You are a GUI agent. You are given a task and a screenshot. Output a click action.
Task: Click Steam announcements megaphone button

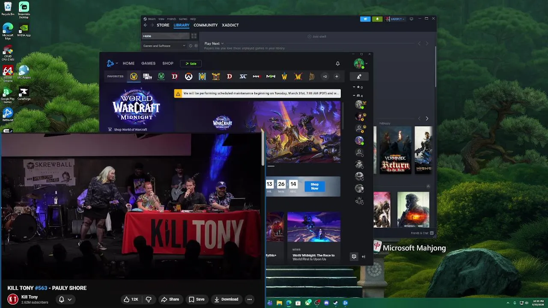(x=365, y=19)
